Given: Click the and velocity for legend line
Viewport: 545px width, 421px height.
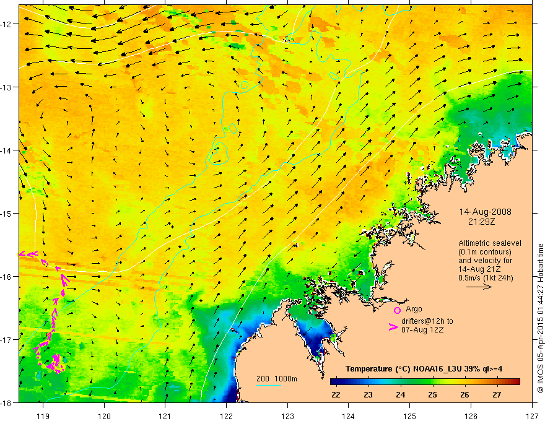Looking at the screenshot, I should coord(485,261).
